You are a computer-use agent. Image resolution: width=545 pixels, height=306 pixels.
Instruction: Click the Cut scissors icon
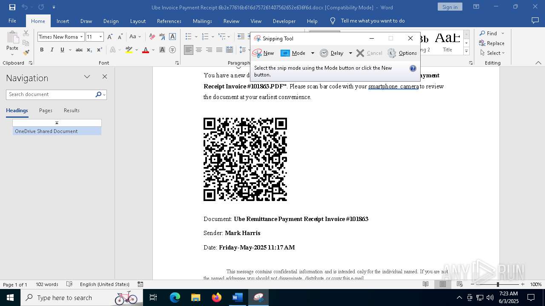point(26,33)
